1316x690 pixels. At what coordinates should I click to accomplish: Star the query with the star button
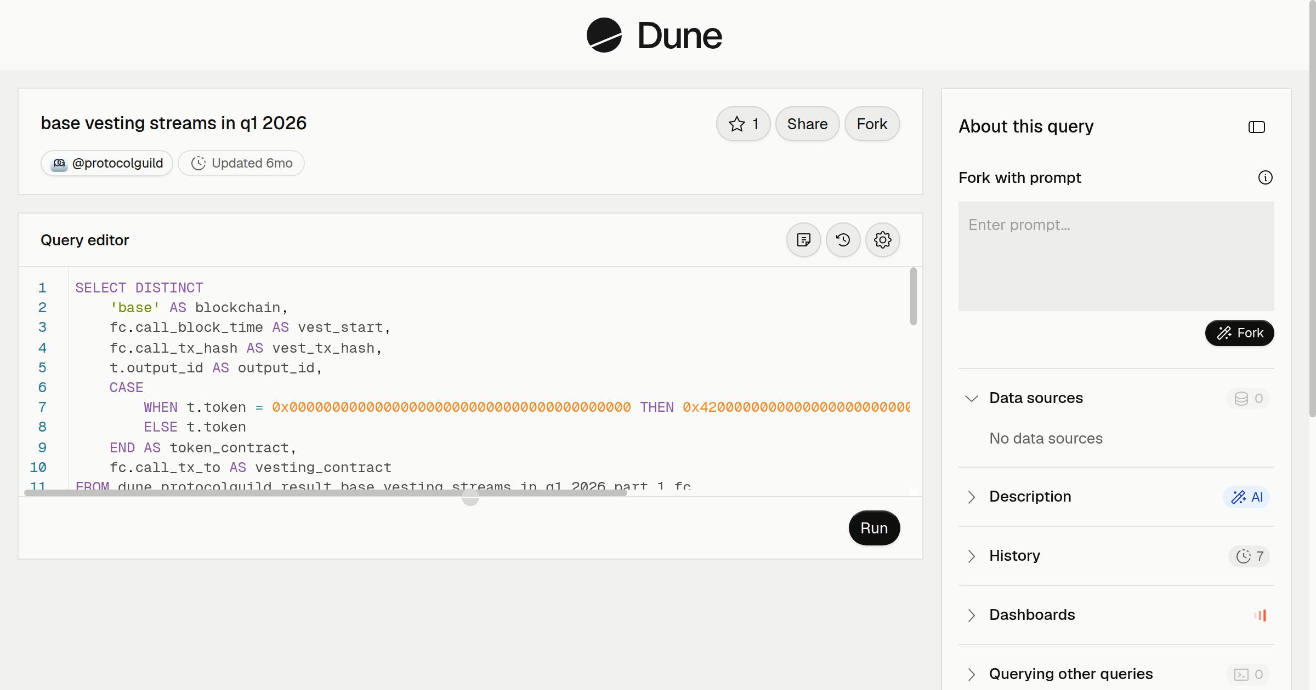click(x=743, y=124)
